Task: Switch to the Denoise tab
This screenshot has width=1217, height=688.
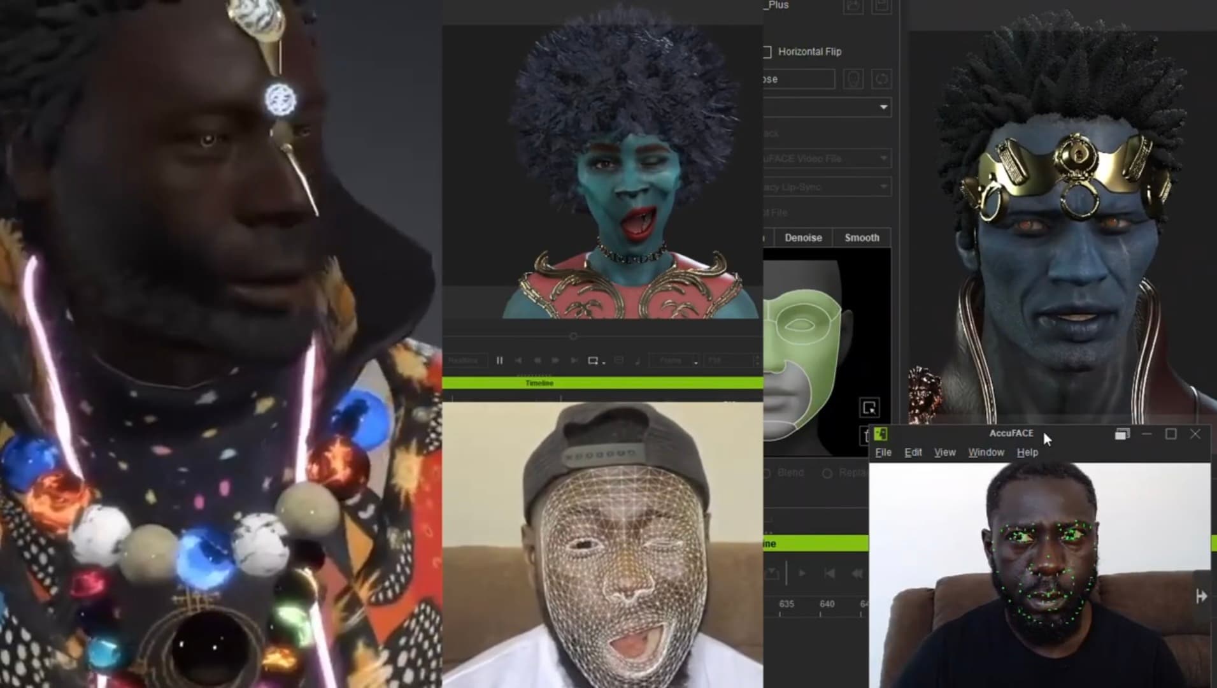Action: point(803,238)
